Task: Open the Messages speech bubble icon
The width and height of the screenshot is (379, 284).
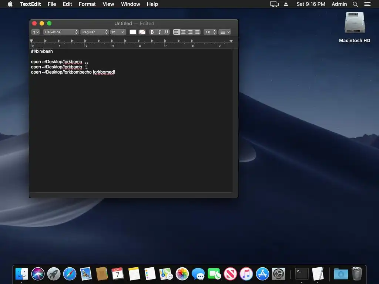Action: pos(198,274)
